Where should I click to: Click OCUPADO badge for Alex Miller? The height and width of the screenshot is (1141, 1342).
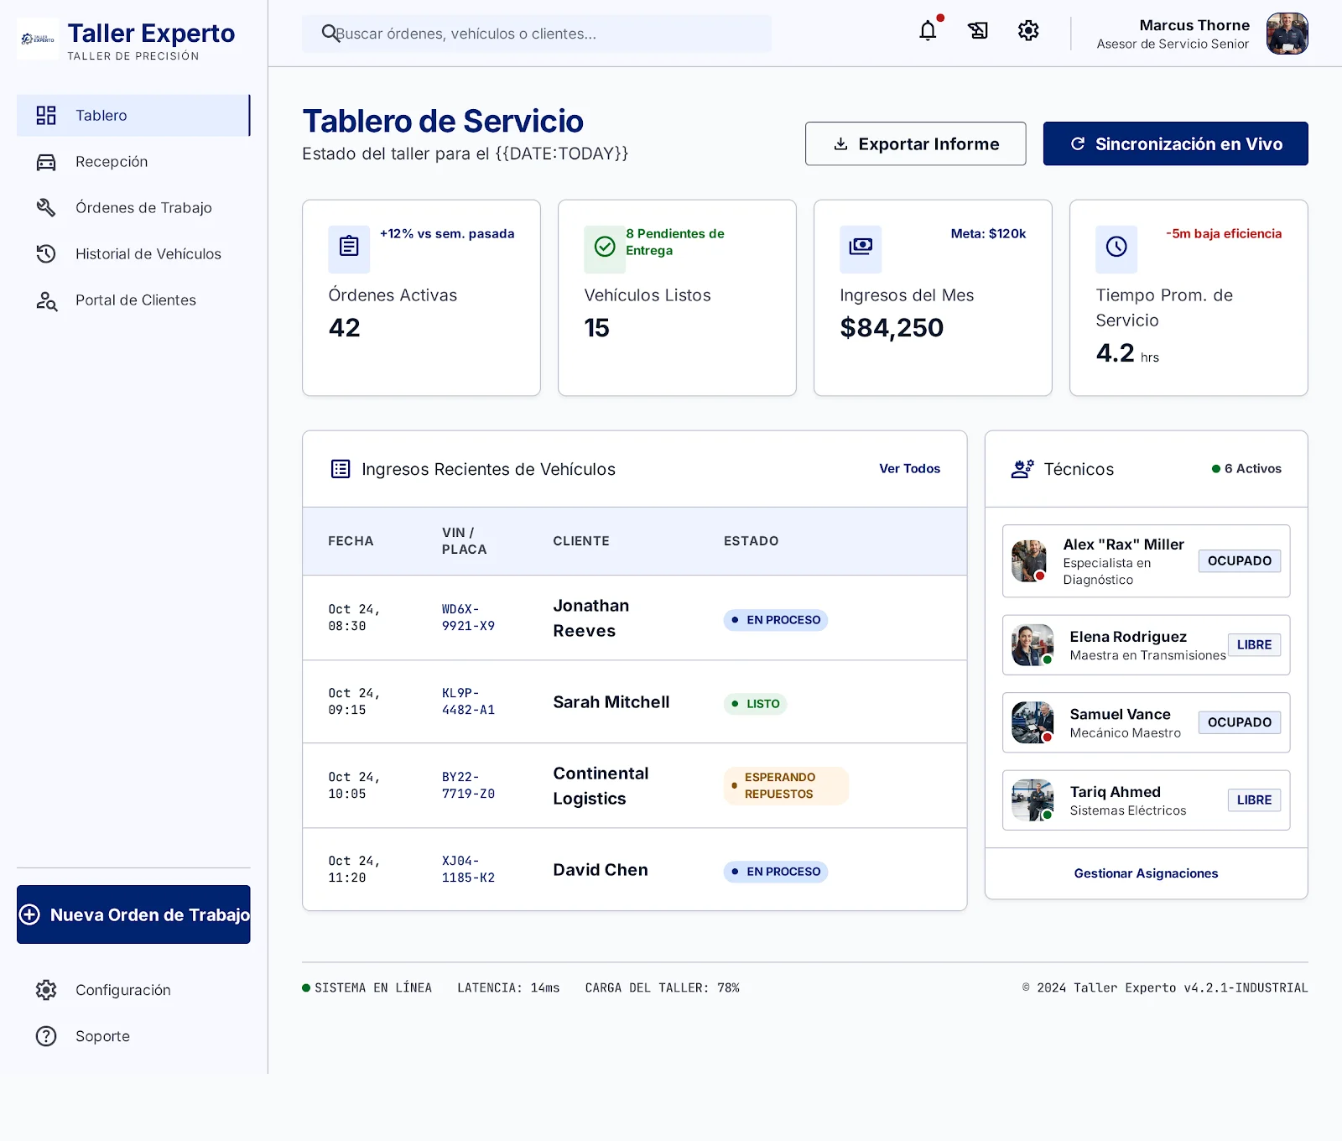click(1240, 561)
